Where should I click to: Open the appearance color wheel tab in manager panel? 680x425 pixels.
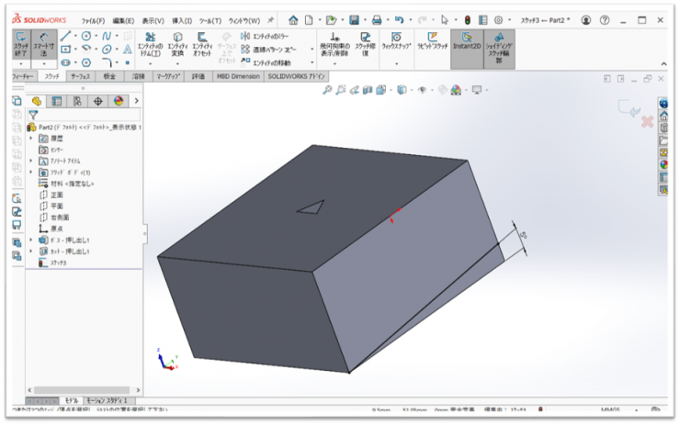coord(118,101)
